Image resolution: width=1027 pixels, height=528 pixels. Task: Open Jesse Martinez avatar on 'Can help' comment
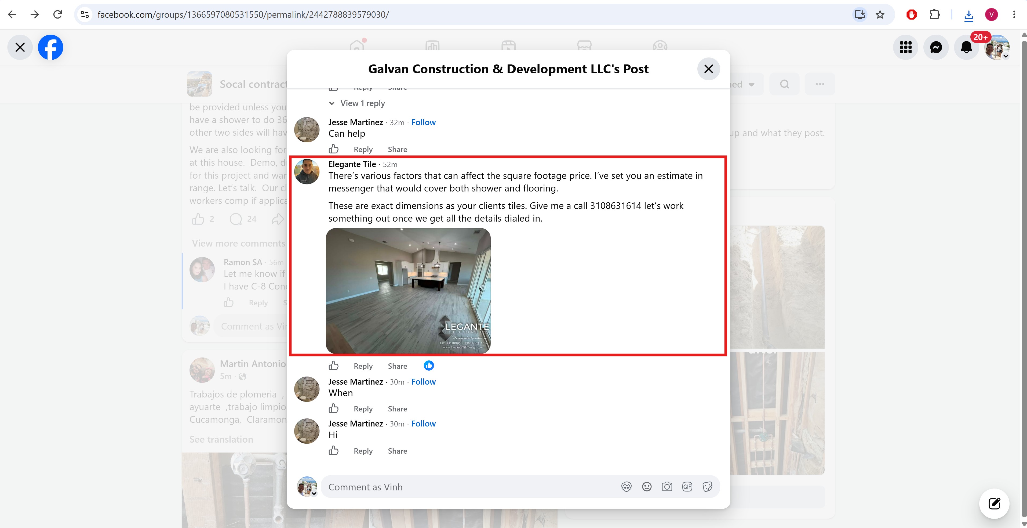[307, 130]
